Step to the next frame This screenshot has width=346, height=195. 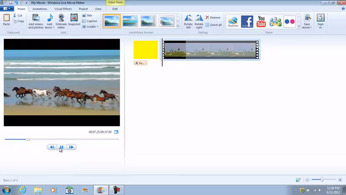71,147
